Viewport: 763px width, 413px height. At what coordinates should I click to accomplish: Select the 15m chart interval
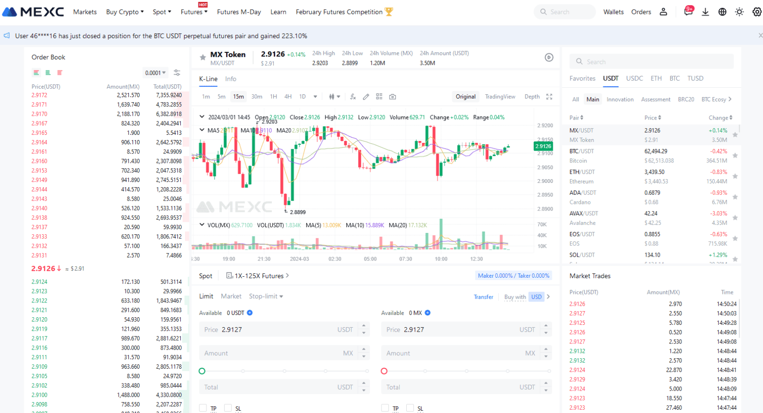(238, 97)
